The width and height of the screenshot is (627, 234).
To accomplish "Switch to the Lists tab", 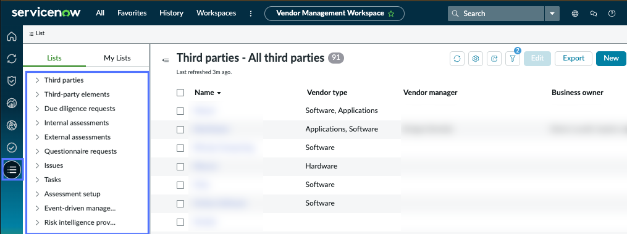I will coord(54,58).
